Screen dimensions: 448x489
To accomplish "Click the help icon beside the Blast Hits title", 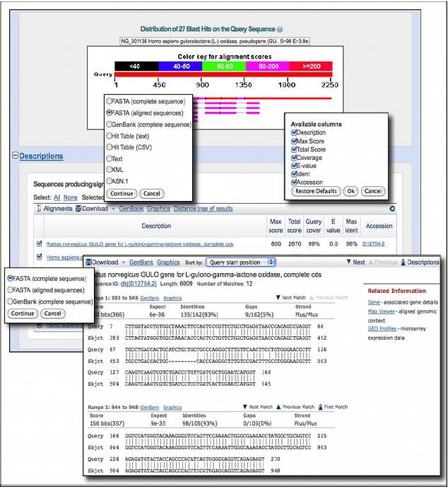I will point(281,29).
